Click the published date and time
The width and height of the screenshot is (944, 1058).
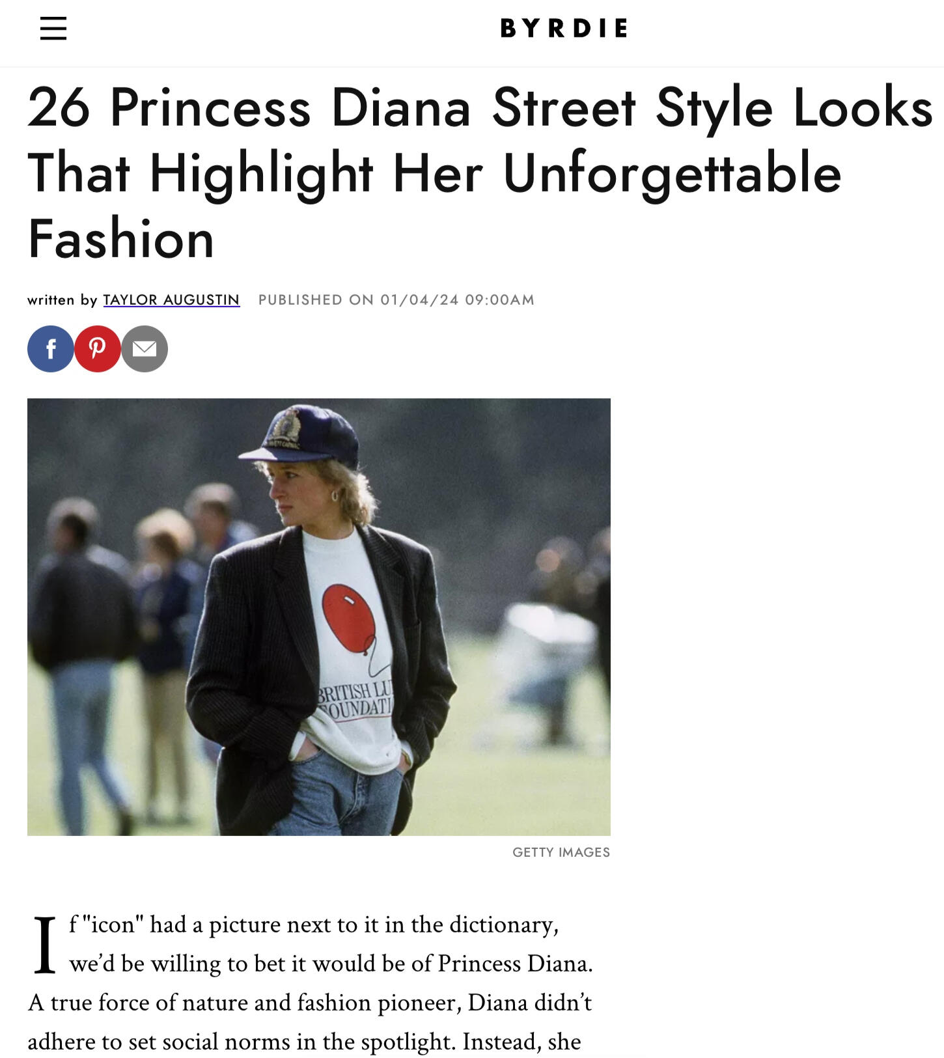pyautogui.click(x=396, y=299)
